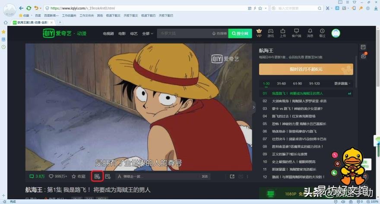Click the browser skin shirt icon
This screenshot has height=204, width=380.
(355, 2)
